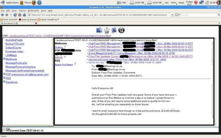The height and width of the screenshot is (138, 221).
Task: Launch Firefox from the top panel
Action: tap(34, 2)
